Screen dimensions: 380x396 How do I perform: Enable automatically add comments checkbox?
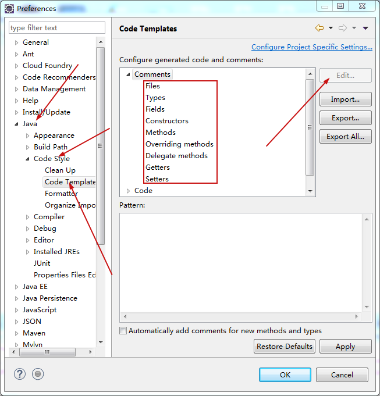[x=123, y=331]
